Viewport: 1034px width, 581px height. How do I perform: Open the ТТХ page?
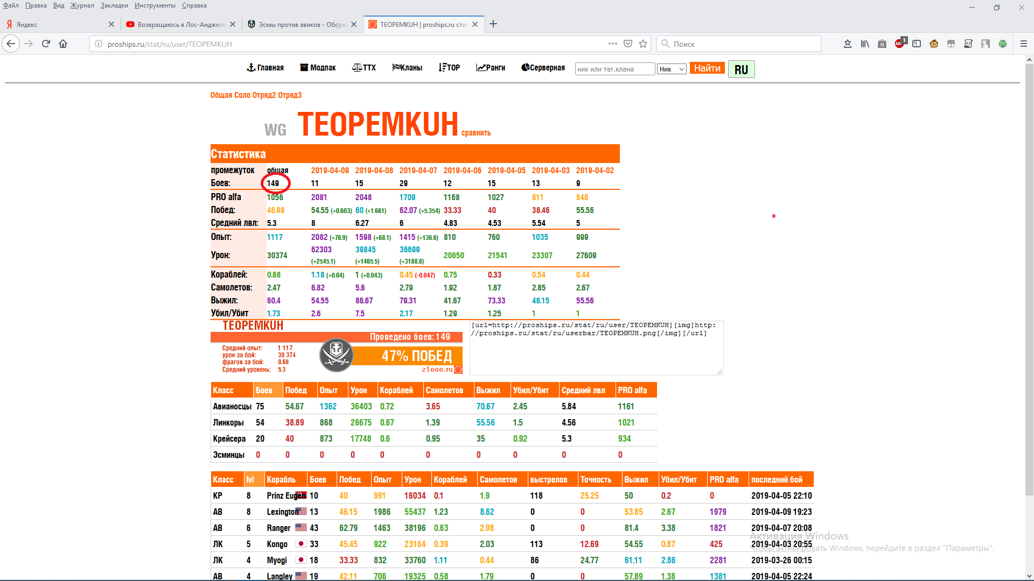364,68
